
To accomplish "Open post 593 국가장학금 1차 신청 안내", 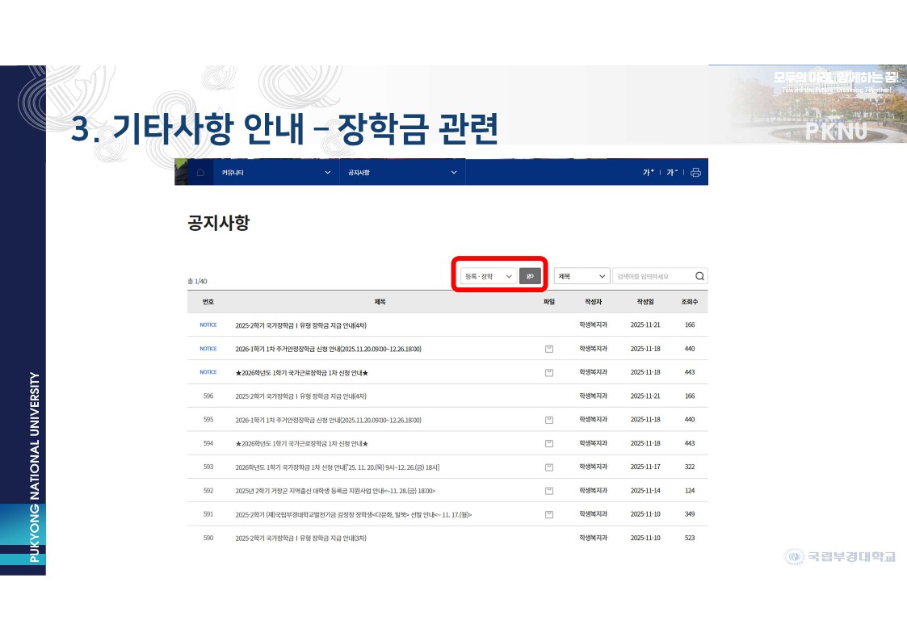I will tap(337, 467).
